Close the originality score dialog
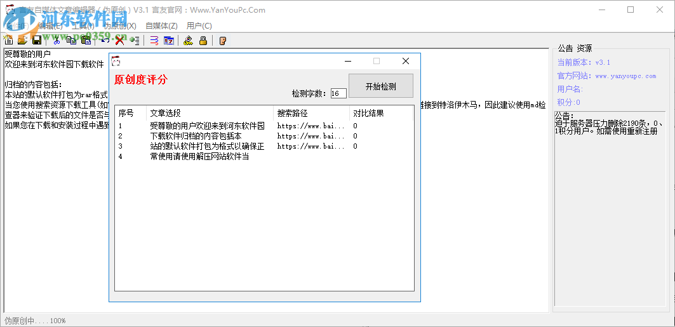Screen dimensions: 675x327 (406, 61)
